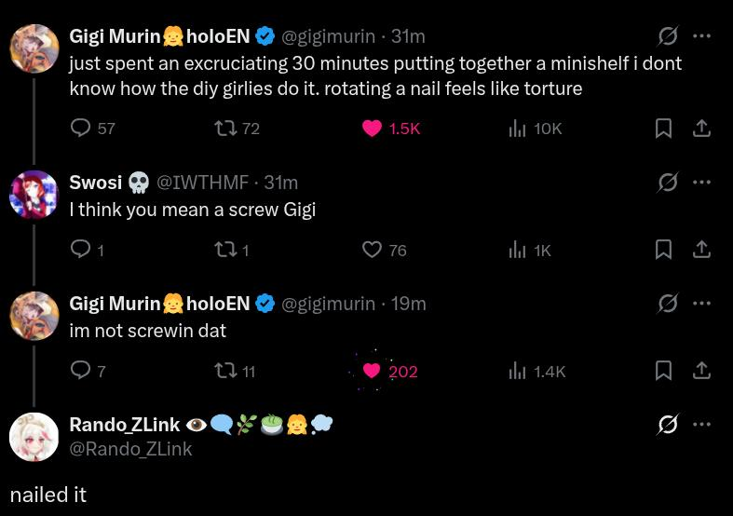Viewport: 733px width, 516px height.
Task: Open more options on Rando_ZLink's tweet
Action: point(702,425)
